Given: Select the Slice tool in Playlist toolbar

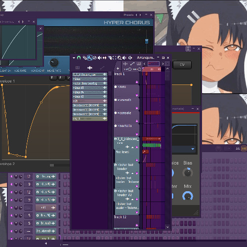Looking at the screenshot, I should 110,58.
